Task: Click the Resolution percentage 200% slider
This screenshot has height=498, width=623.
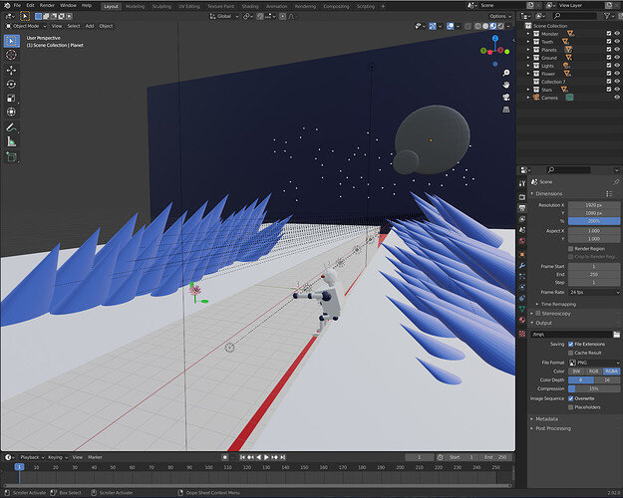Action: click(x=594, y=221)
